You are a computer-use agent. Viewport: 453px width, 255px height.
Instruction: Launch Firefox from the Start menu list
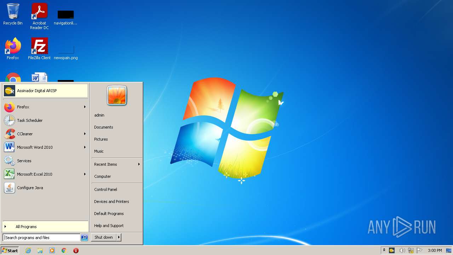(x=45, y=107)
